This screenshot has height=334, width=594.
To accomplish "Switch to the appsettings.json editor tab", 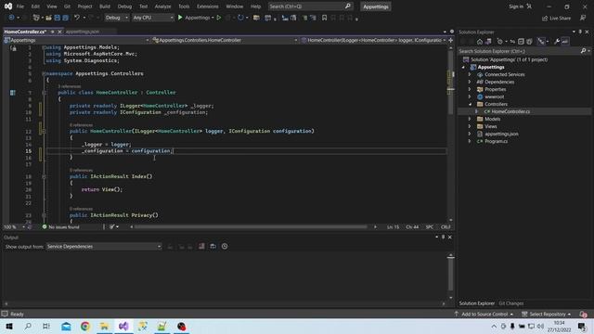I will point(83,32).
